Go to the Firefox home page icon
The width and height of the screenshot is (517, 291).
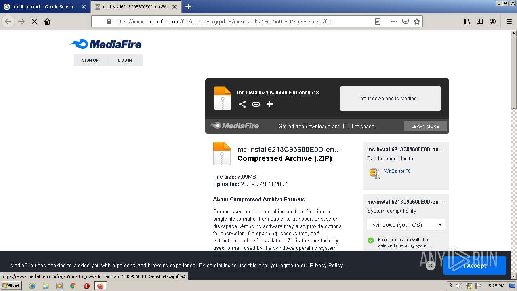click(x=47, y=21)
